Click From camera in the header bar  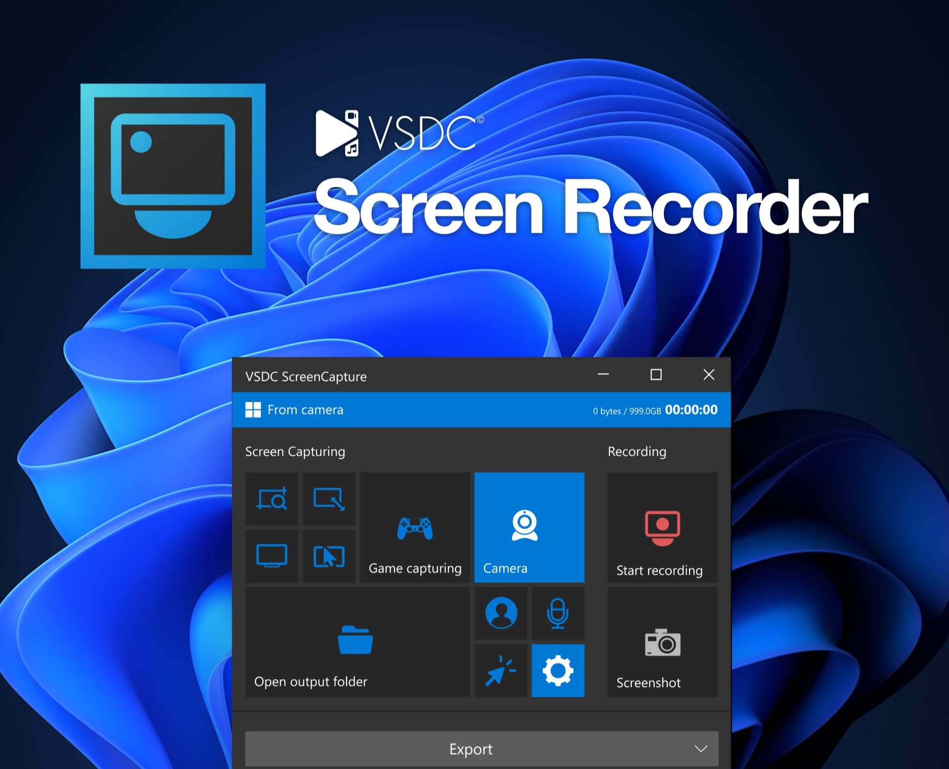click(305, 410)
